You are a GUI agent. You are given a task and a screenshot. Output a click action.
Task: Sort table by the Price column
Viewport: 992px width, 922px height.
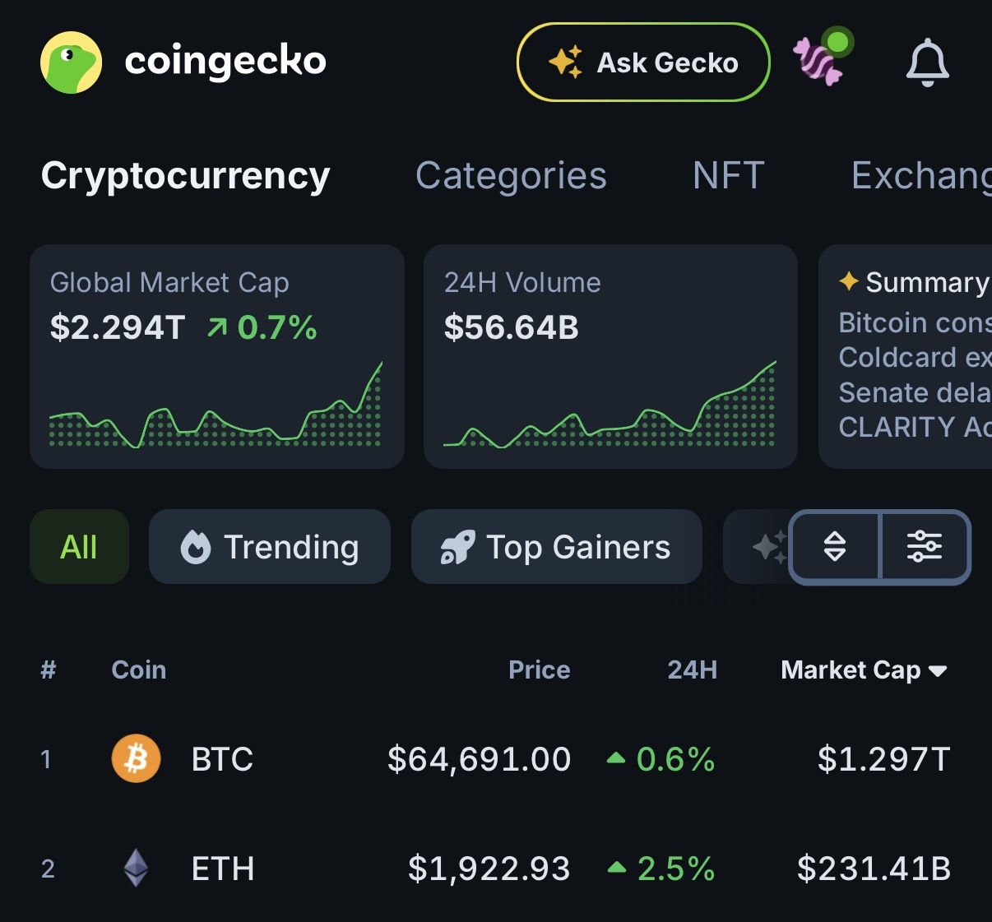click(539, 669)
